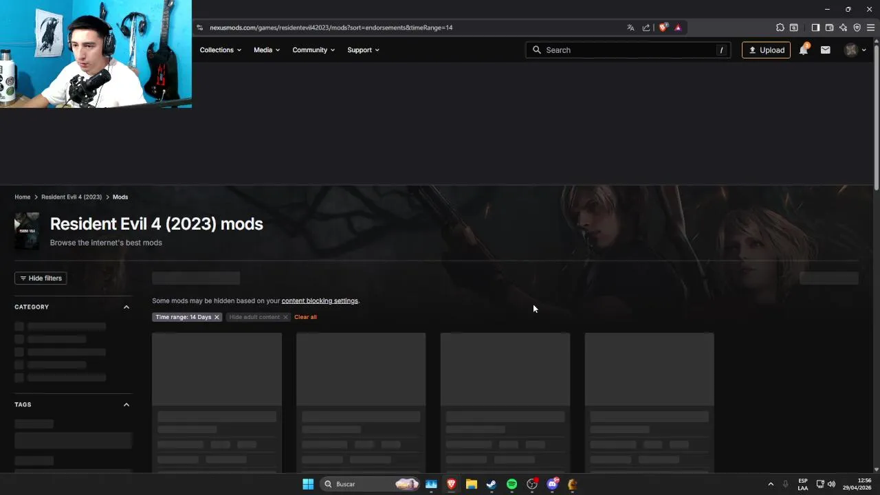Open the Support menu
Viewport: 880px width, 495px height.
(x=363, y=49)
